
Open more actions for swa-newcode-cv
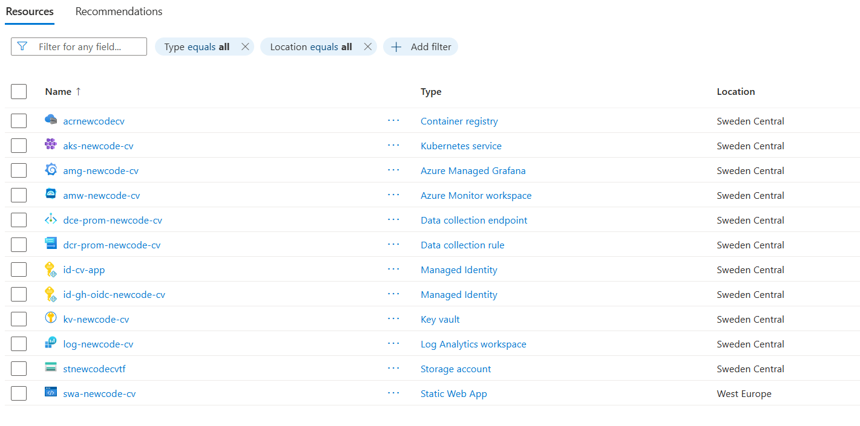pyautogui.click(x=394, y=393)
